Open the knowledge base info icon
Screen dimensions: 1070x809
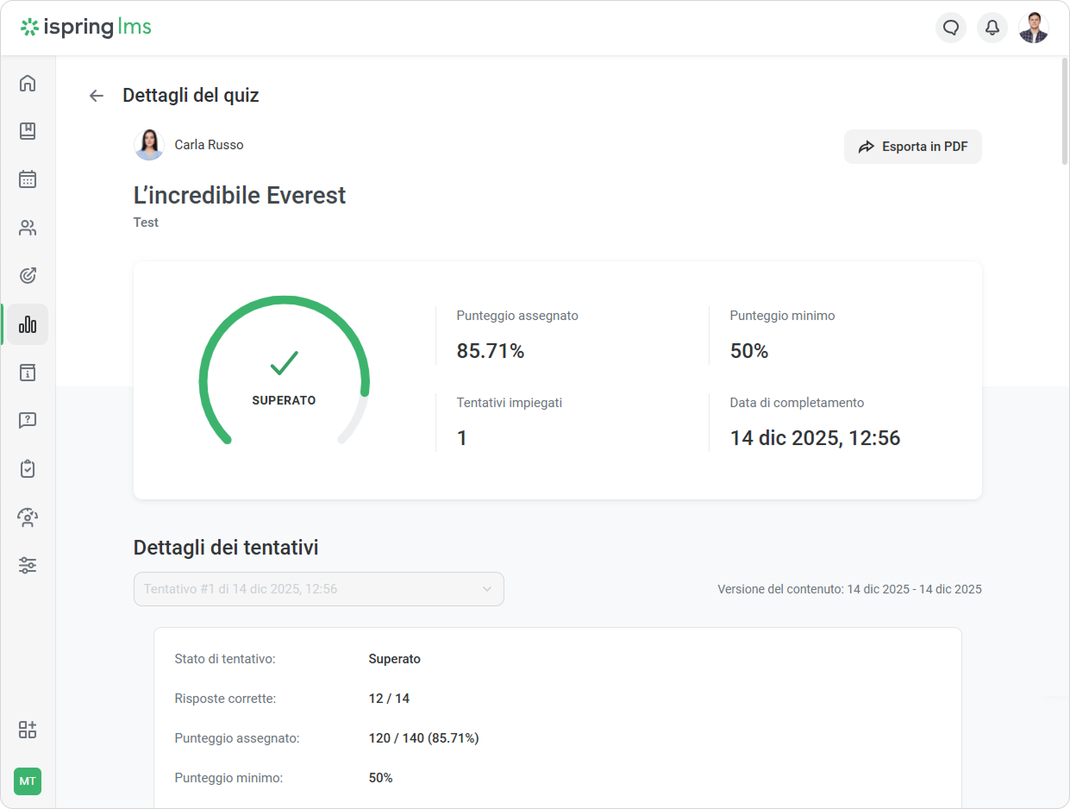pos(28,373)
